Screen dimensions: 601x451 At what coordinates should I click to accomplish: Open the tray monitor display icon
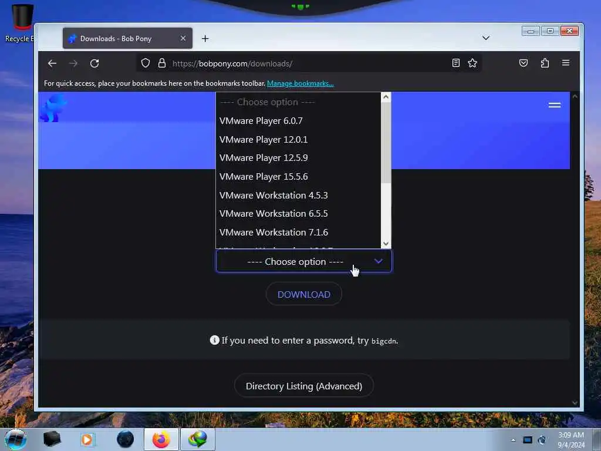(528, 440)
